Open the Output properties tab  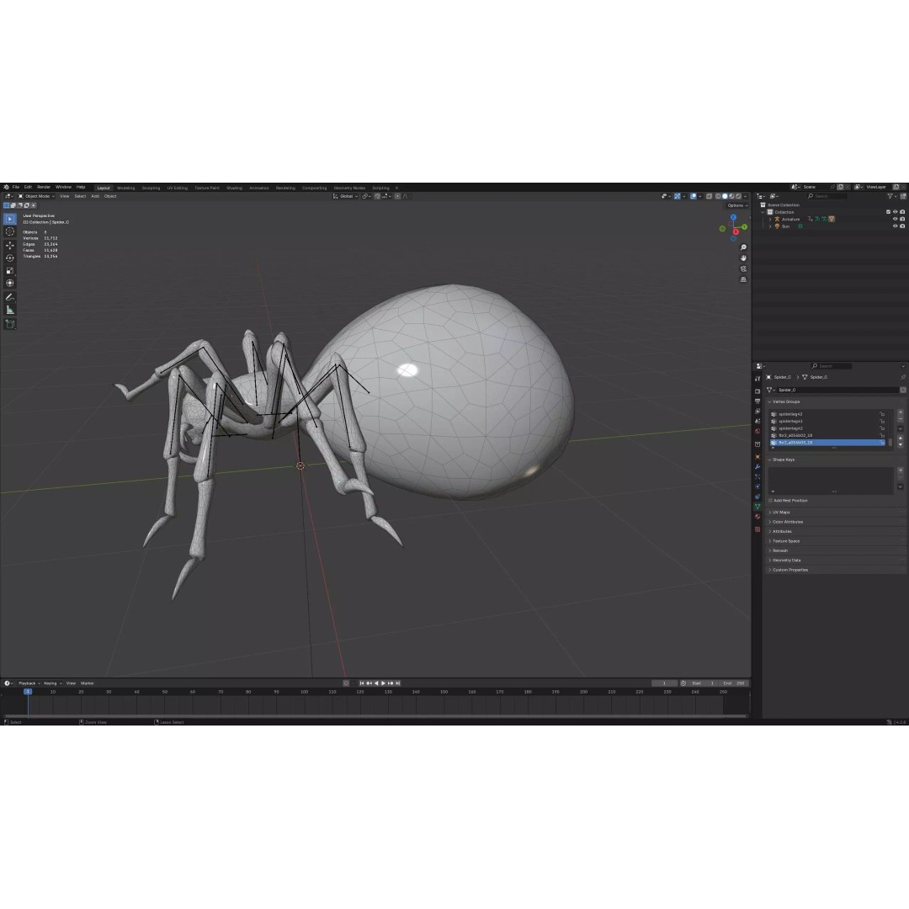pyautogui.click(x=757, y=401)
